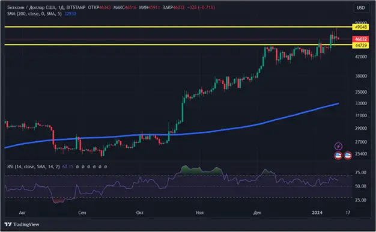This screenshot has height=232, width=376.
Task: Click the 29000 price axis label
Action: (361, 129)
